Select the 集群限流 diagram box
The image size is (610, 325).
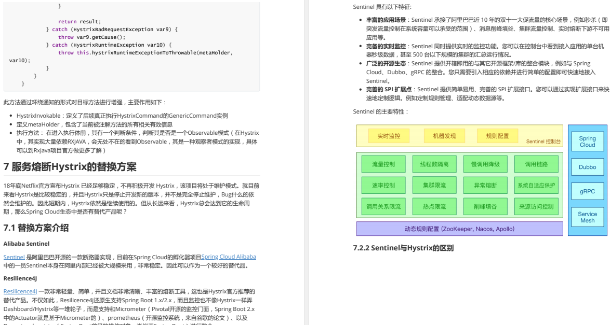[x=434, y=185]
